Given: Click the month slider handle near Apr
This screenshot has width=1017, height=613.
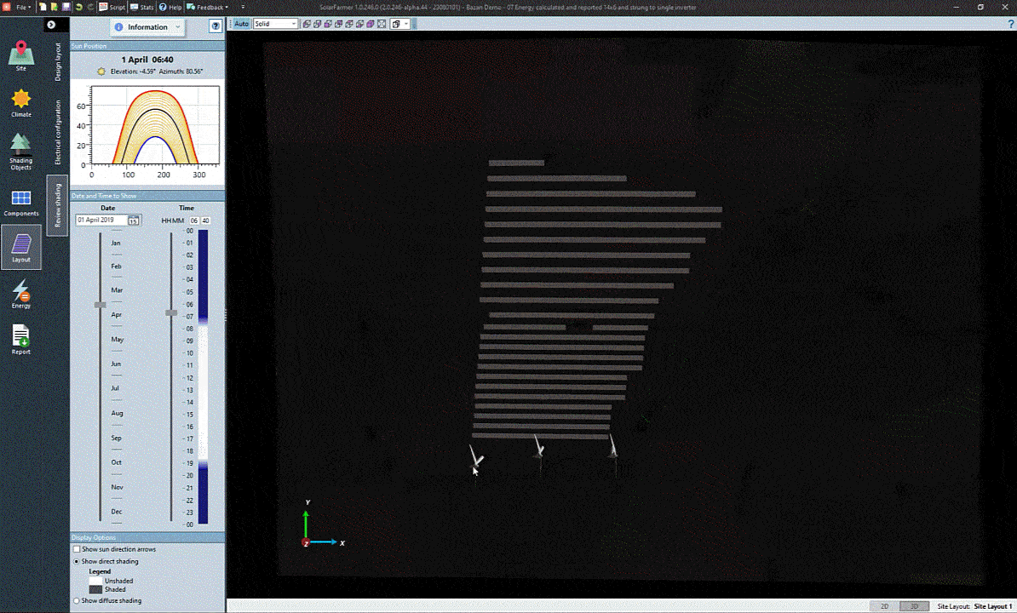Looking at the screenshot, I should 101,304.
